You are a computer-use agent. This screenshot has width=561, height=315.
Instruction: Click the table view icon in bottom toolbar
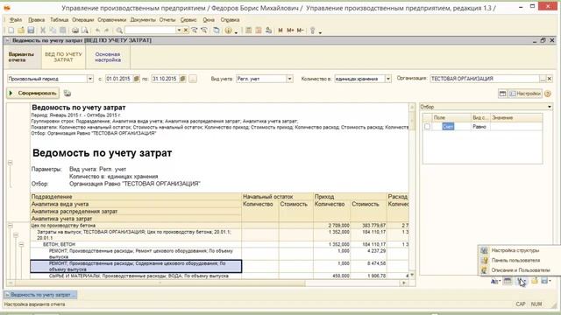pos(508,282)
